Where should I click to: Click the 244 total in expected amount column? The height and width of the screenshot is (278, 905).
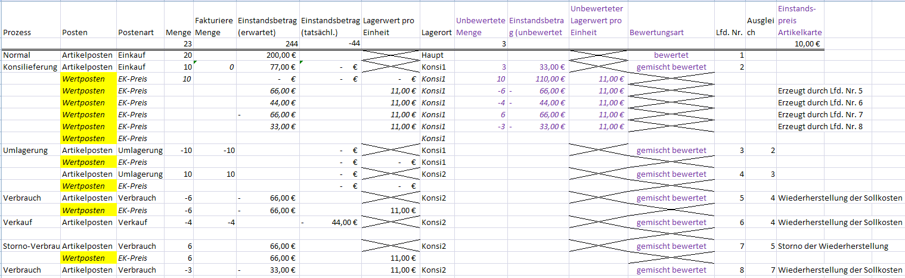click(x=290, y=43)
